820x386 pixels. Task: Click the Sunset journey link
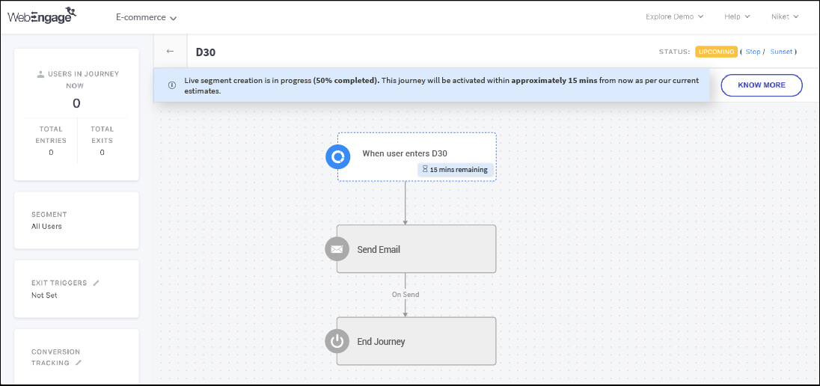(x=781, y=52)
